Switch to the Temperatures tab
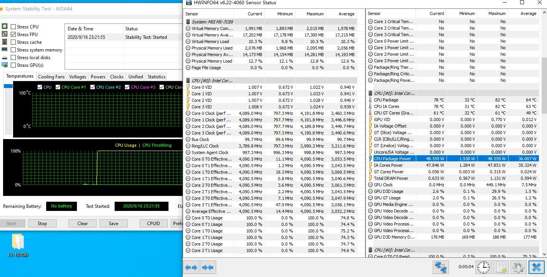547x277 pixels. (x=20, y=76)
